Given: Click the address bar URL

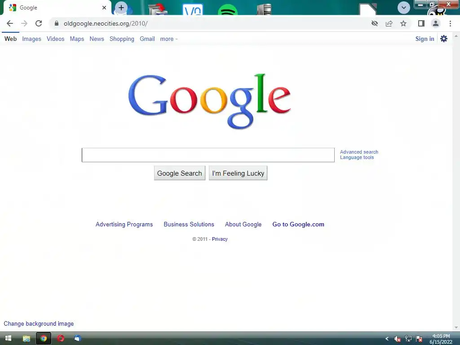Looking at the screenshot, I should pos(105,23).
